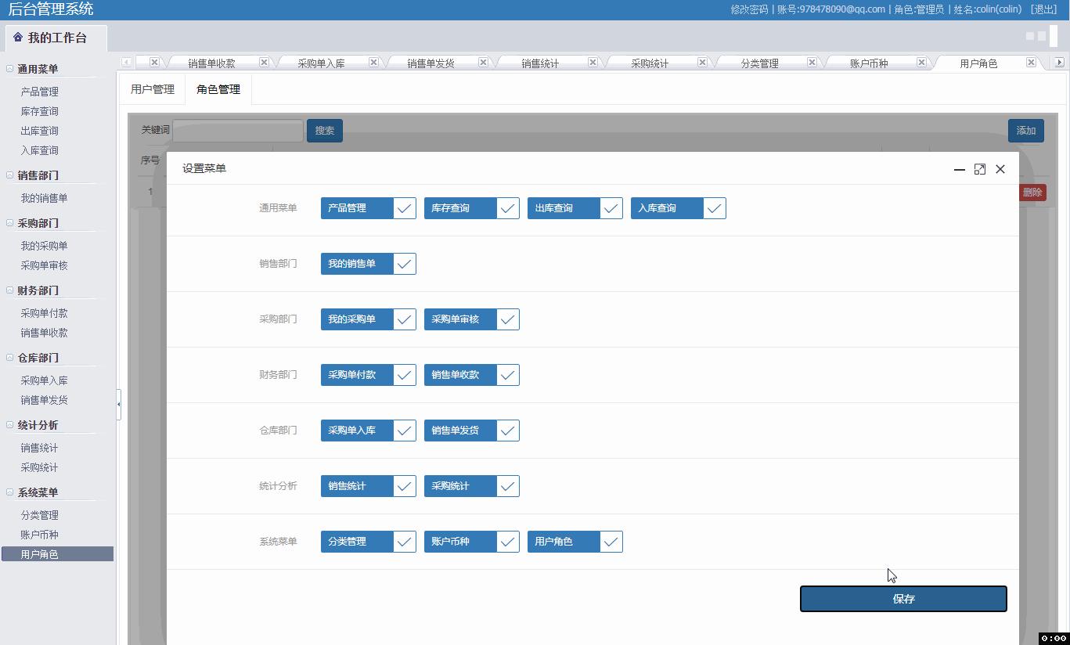Toggle the 采购单付款 checkbox in the dialog
Screen dimensions: 1070x645
(404, 375)
